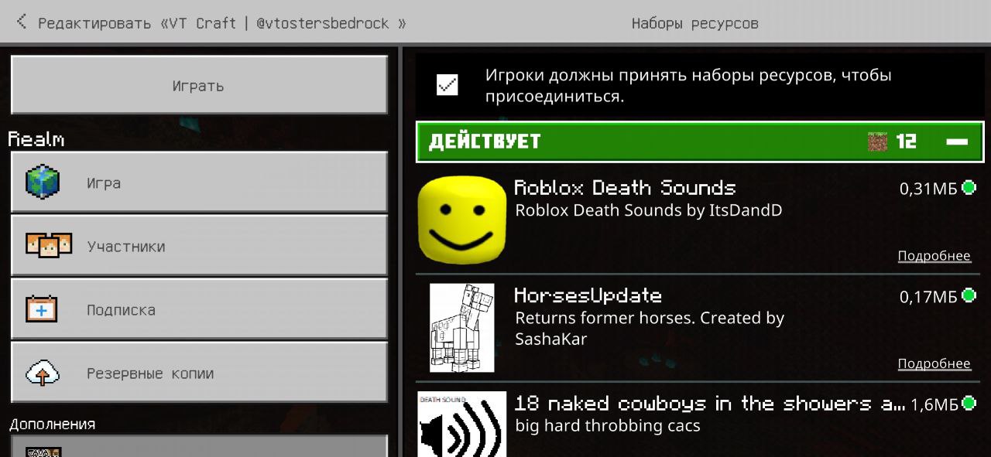This screenshot has height=457, width=991.
Task: Click the globe icon next to Игра
Action: pyautogui.click(x=43, y=182)
